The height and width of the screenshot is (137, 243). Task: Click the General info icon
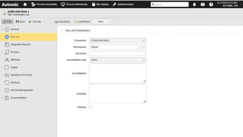tap(7, 29)
